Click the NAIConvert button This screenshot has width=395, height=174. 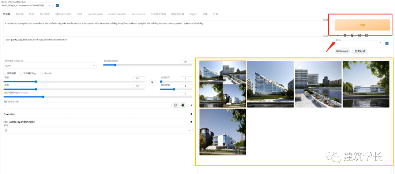tap(342, 51)
